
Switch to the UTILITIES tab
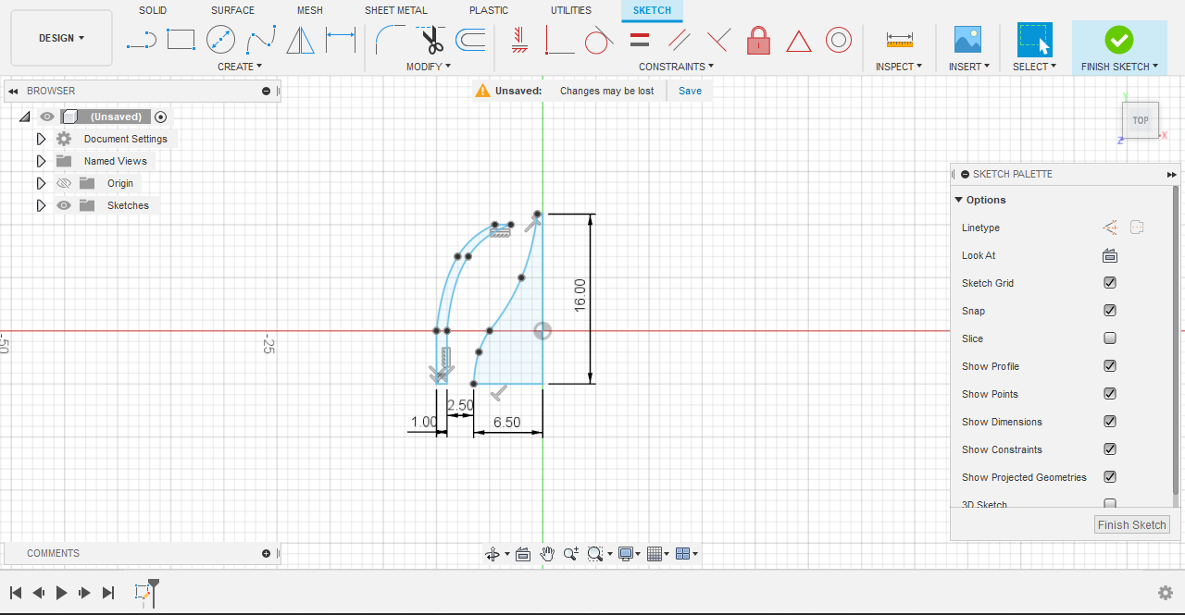571,10
